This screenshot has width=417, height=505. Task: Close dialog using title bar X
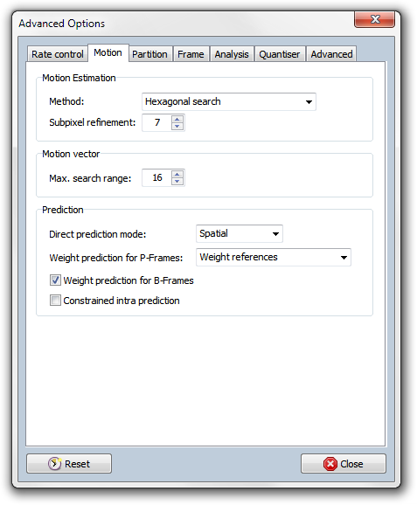tap(375, 19)
